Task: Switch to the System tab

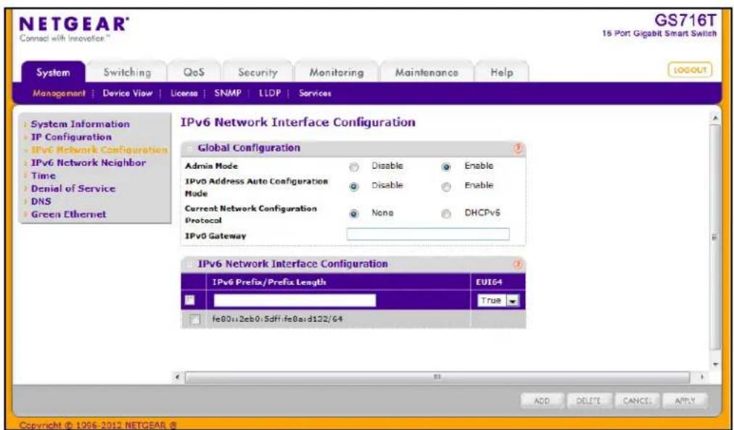Action: click(54, 72)
